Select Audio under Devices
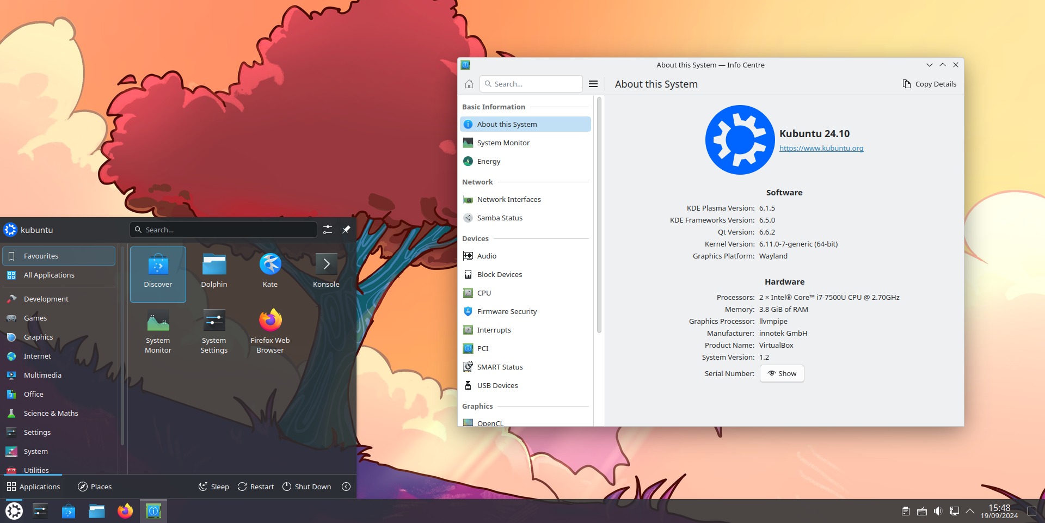The width and height of the screenshot is (1045, 523). click(x=525, y=256)
